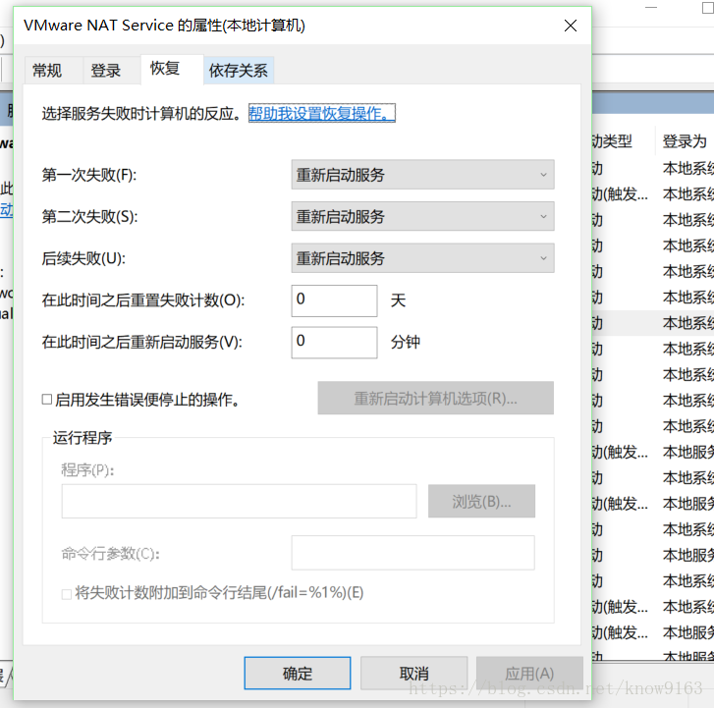Open the 依存关系 tab

coord(238,71)
